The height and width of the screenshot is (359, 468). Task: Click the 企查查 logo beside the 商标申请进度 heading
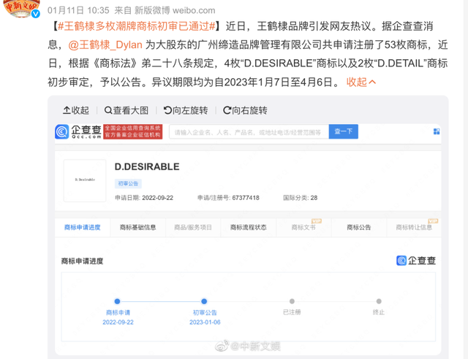tap(416, 260)
